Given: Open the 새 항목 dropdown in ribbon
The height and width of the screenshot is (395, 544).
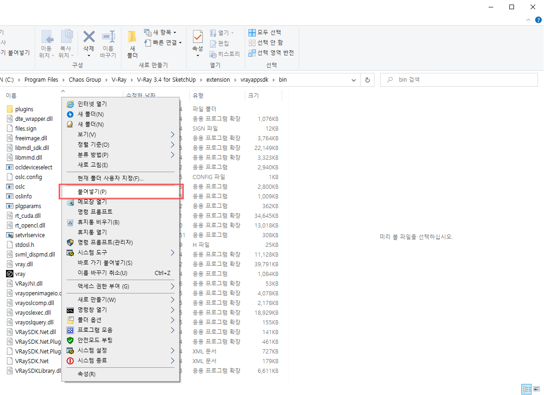Looking at the screenshot, I should [x=160, y=33].
